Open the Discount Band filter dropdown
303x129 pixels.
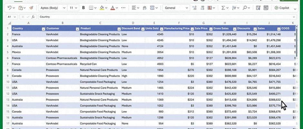143,29
